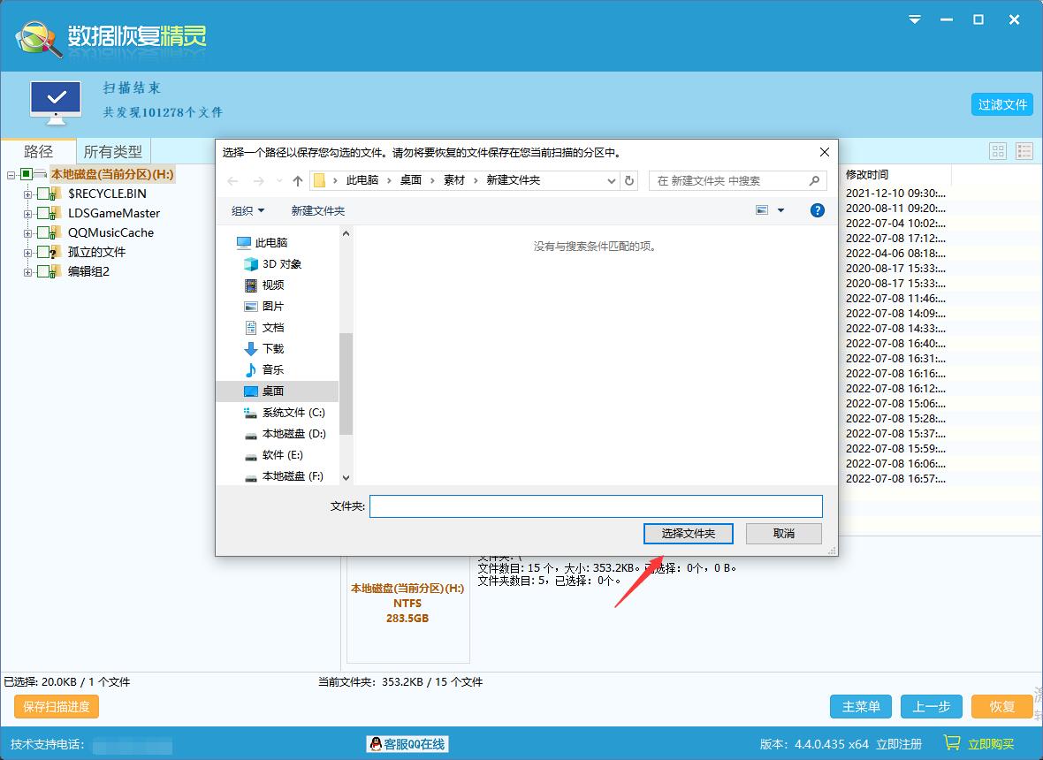
Task: Confirm with the 选择文件夹 button
Action: pos(689,533)
